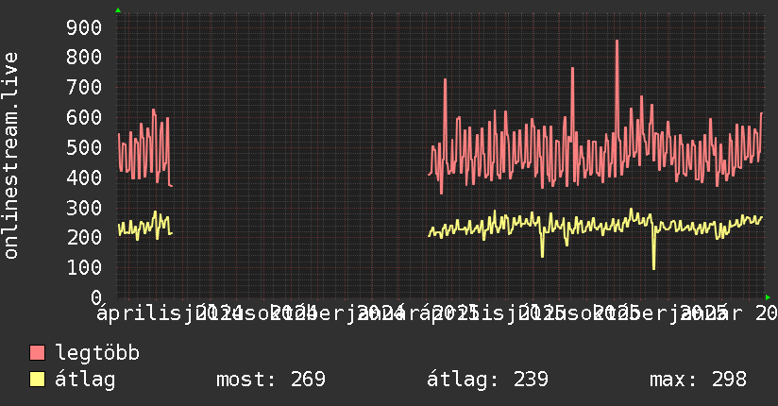Click the 'max: 298' statistic
The width and height of the screenshot is (778, 406).
pos(698,380)
